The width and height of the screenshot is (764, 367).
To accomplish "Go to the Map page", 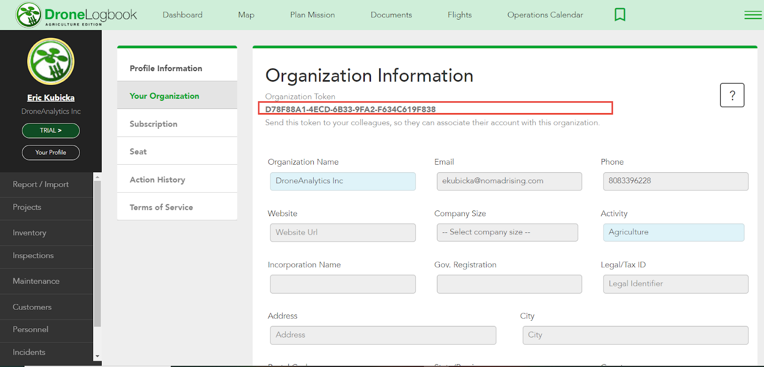I will pyautogui.click(x=246, y=15).
